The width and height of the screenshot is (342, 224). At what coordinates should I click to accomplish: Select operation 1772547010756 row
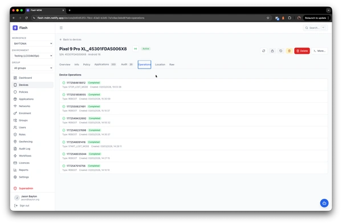[x=193, y=168]
